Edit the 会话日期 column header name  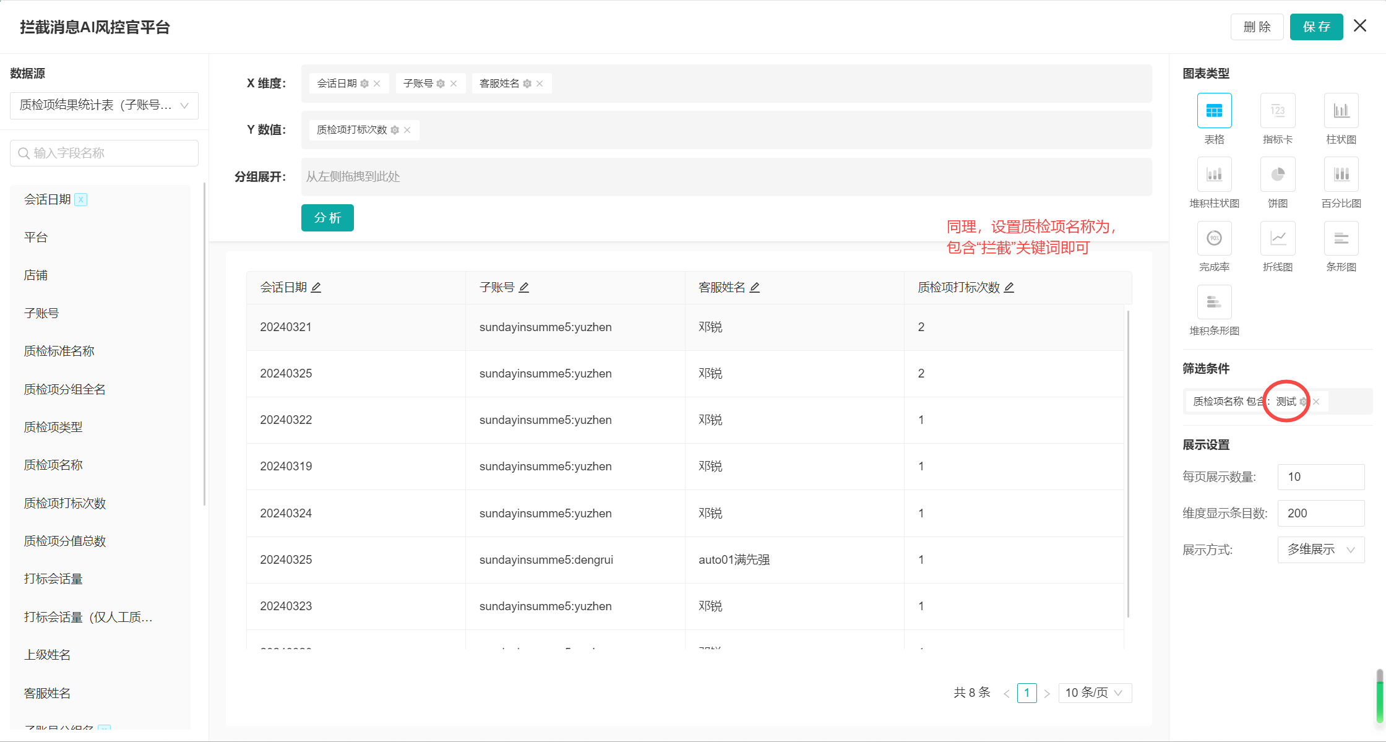(x=316, y=287)
